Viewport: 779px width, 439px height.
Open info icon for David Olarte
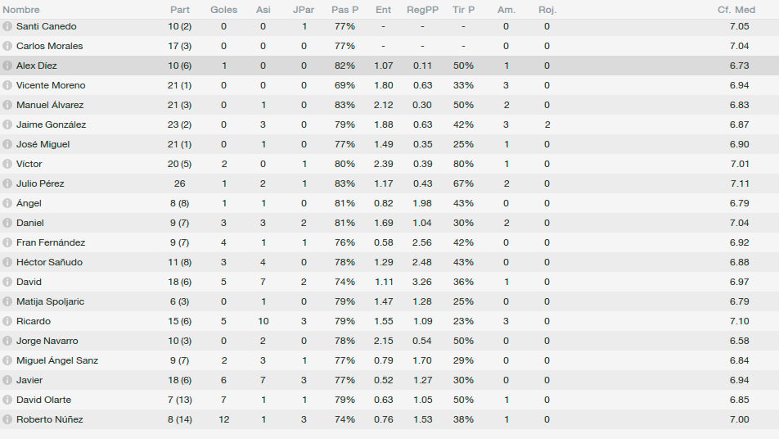coord(7,400)
